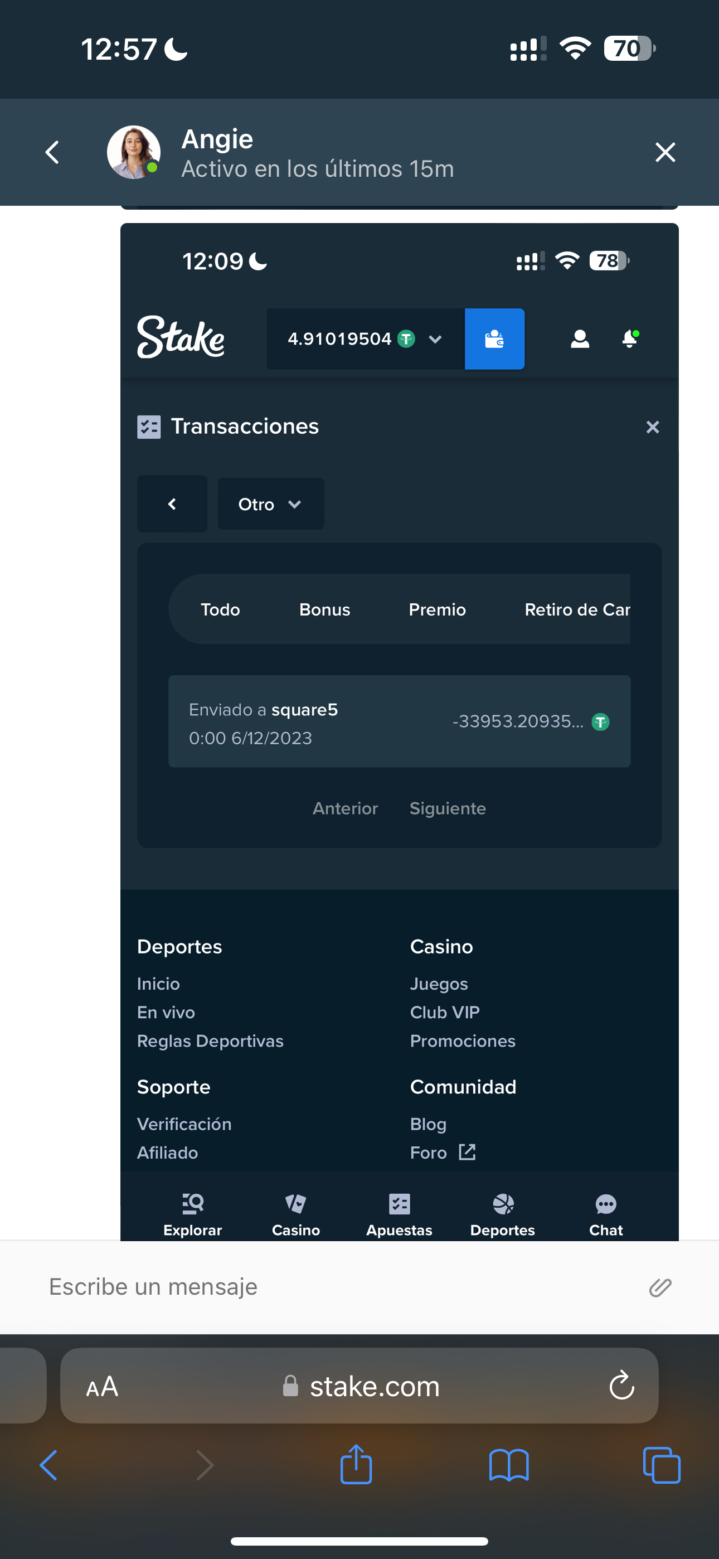Screen dimensions: 719x1559
Task: Open the Safari bookmarks icon
Action: tap(509, 1465)
